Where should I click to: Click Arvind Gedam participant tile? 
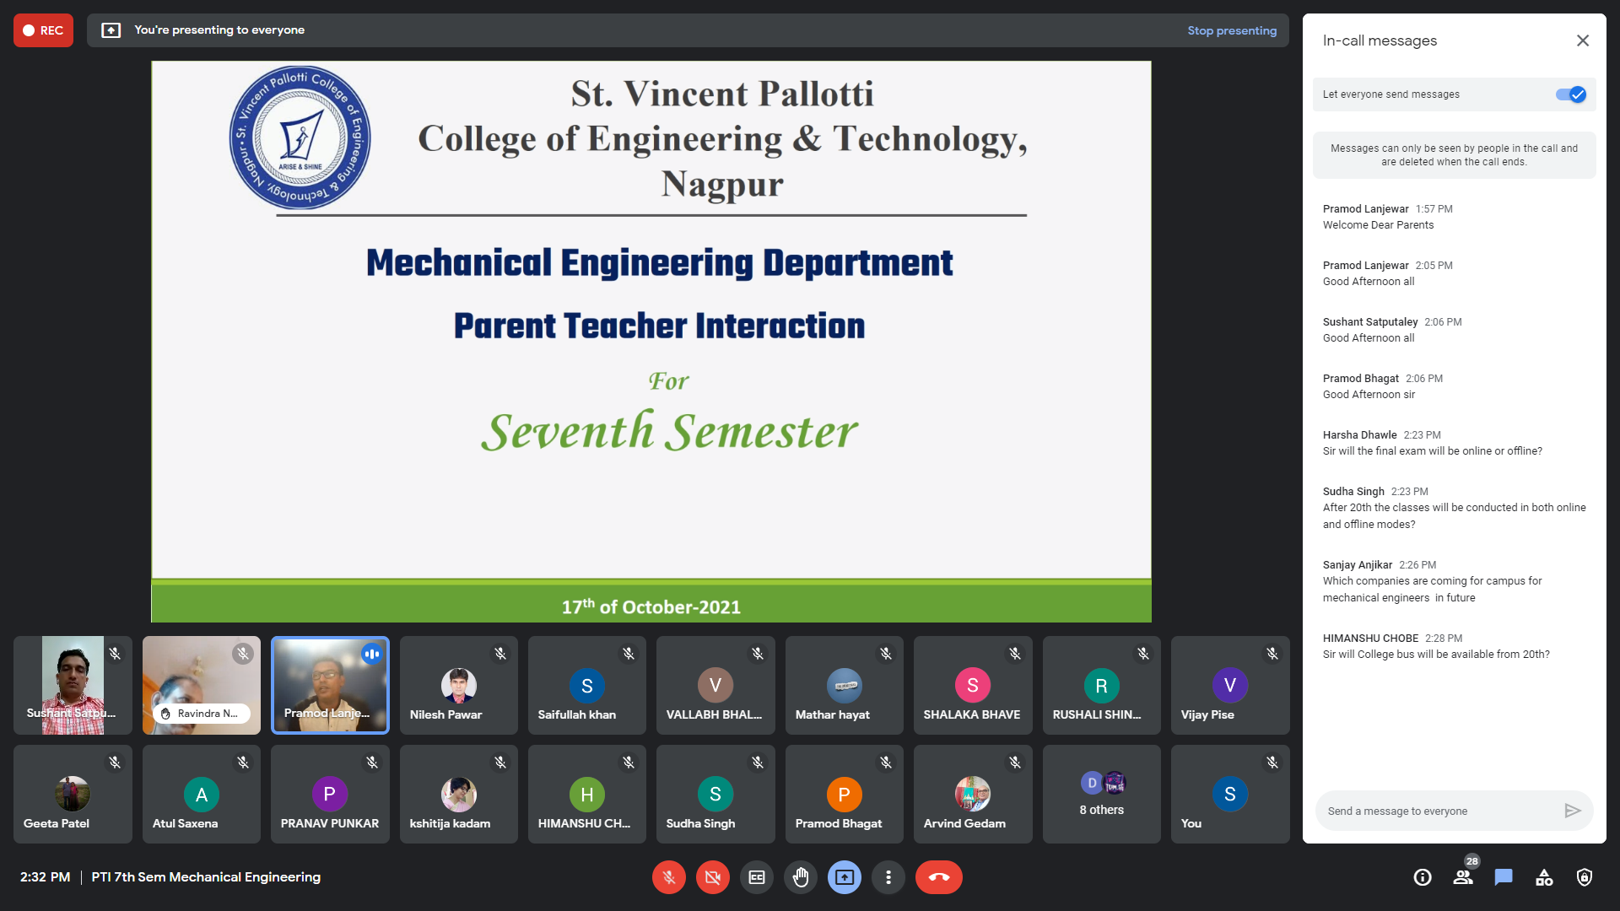click(973, 794)
